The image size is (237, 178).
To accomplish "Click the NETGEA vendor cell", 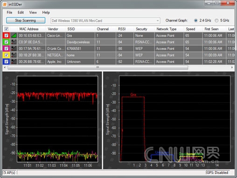I will (56, 55).
